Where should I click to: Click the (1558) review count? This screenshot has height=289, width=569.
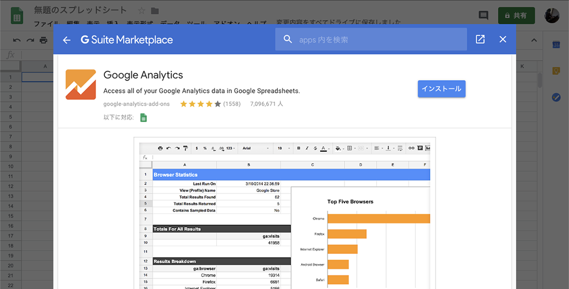[232, 104]
